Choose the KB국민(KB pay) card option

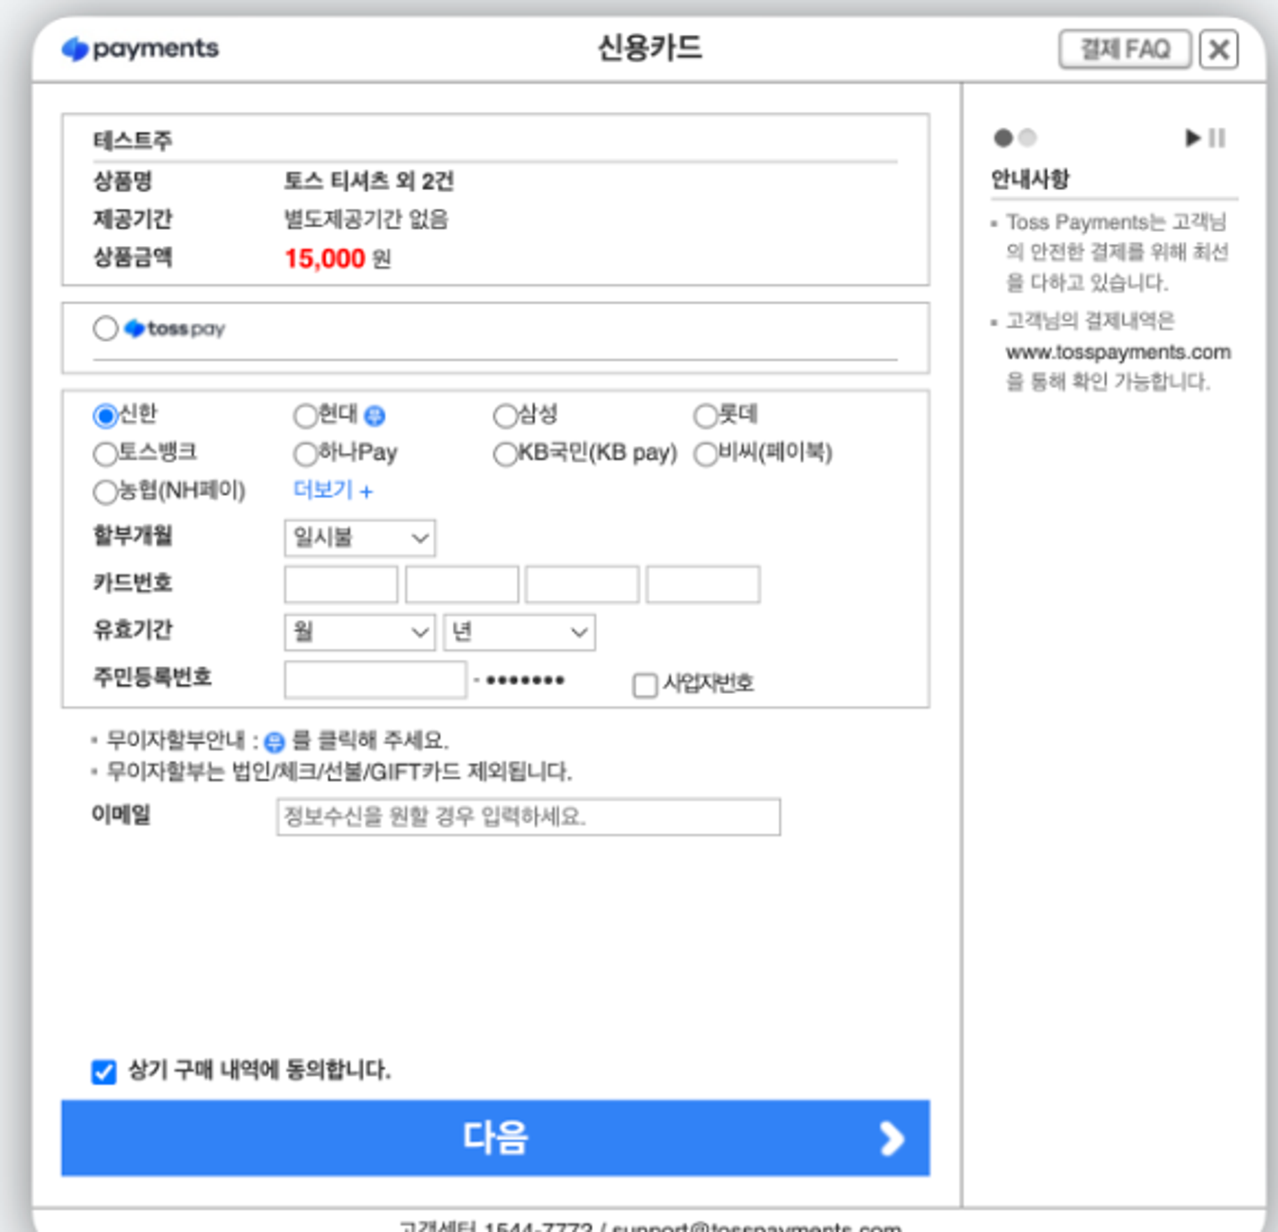pyautogui.click(x=505, y=454)
